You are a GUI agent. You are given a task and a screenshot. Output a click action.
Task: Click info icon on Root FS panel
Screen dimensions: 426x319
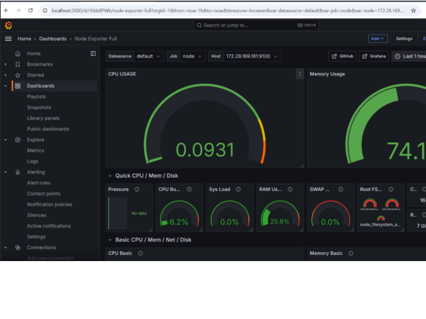tap(391, 189)
